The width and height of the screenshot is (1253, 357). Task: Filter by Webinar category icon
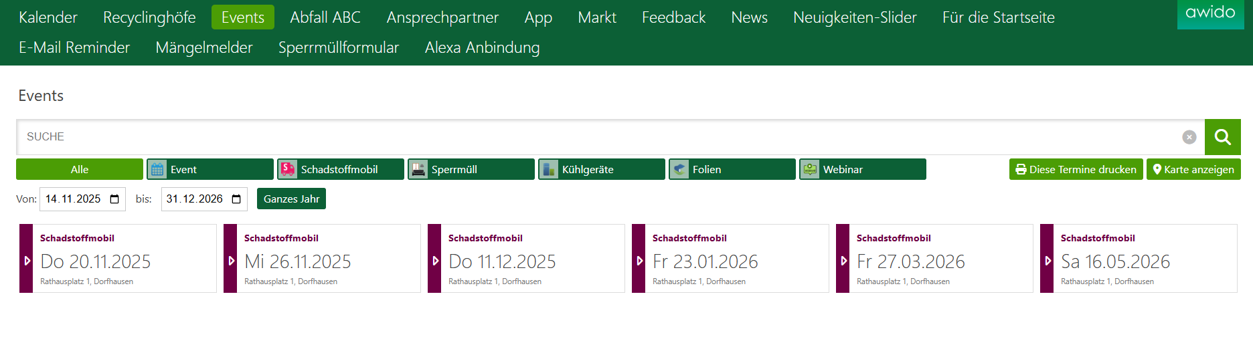pos(810,170)
